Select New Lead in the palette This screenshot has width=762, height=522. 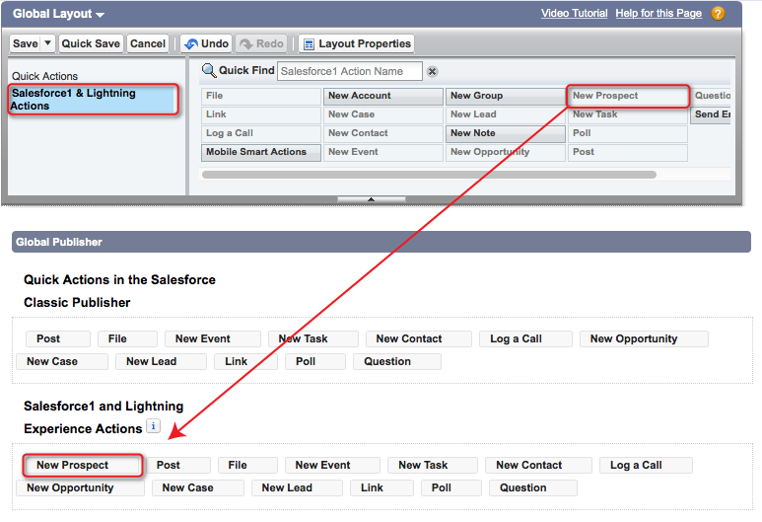point(506,114)
